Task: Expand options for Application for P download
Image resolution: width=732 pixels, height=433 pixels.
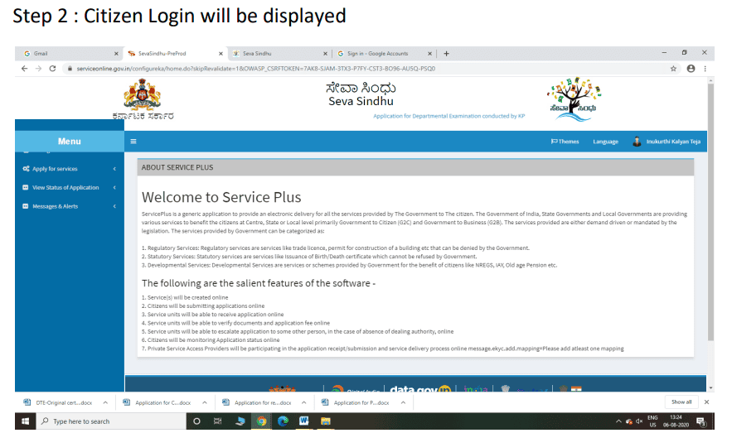Action: click(x=404, y=402)
